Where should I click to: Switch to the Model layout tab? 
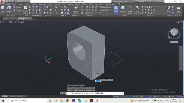pos(5,96)
